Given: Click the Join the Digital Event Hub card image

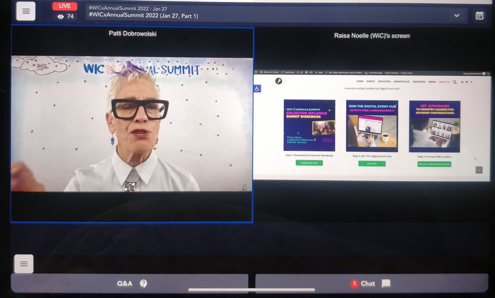Looking at the screenshot, I should point(372,126).
